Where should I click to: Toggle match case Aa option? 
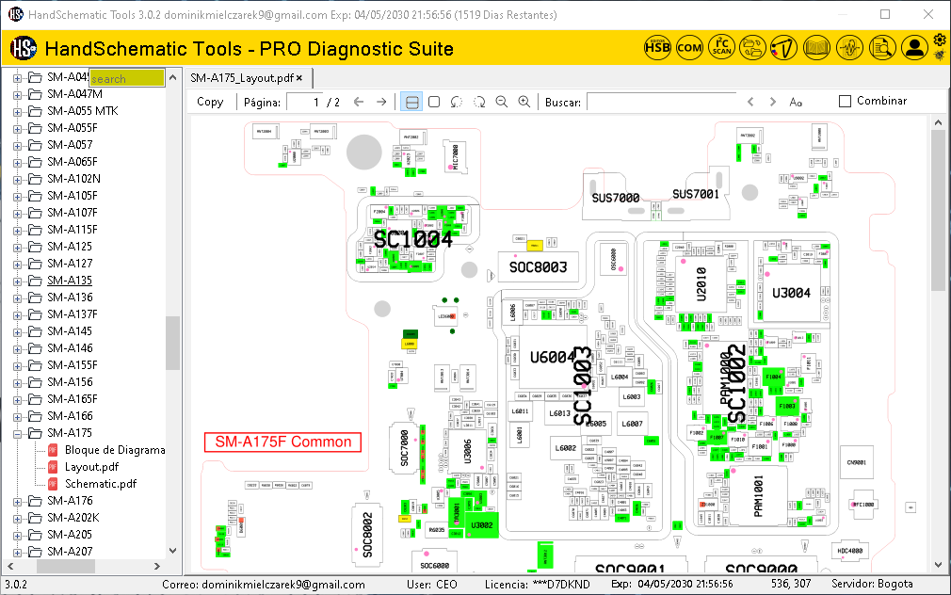click(x=796, y=102)
